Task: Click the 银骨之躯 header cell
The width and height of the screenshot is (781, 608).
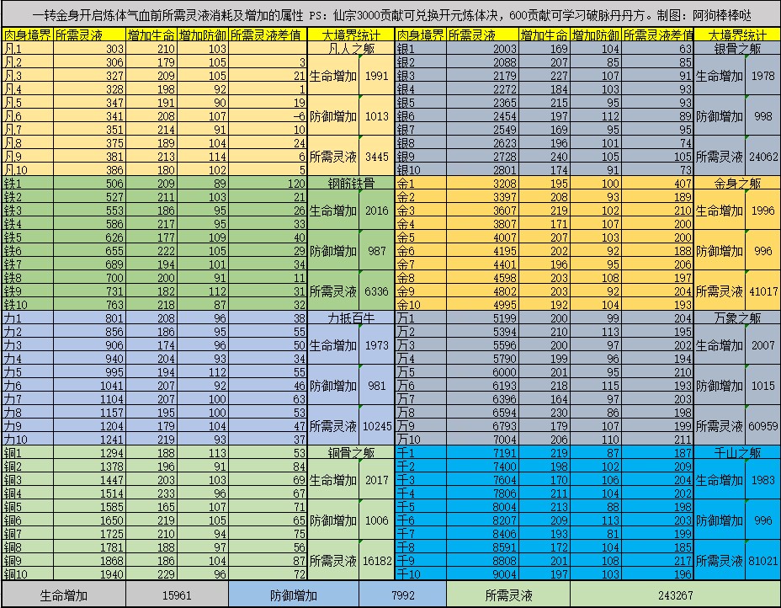Action: [x=737, y=48]
